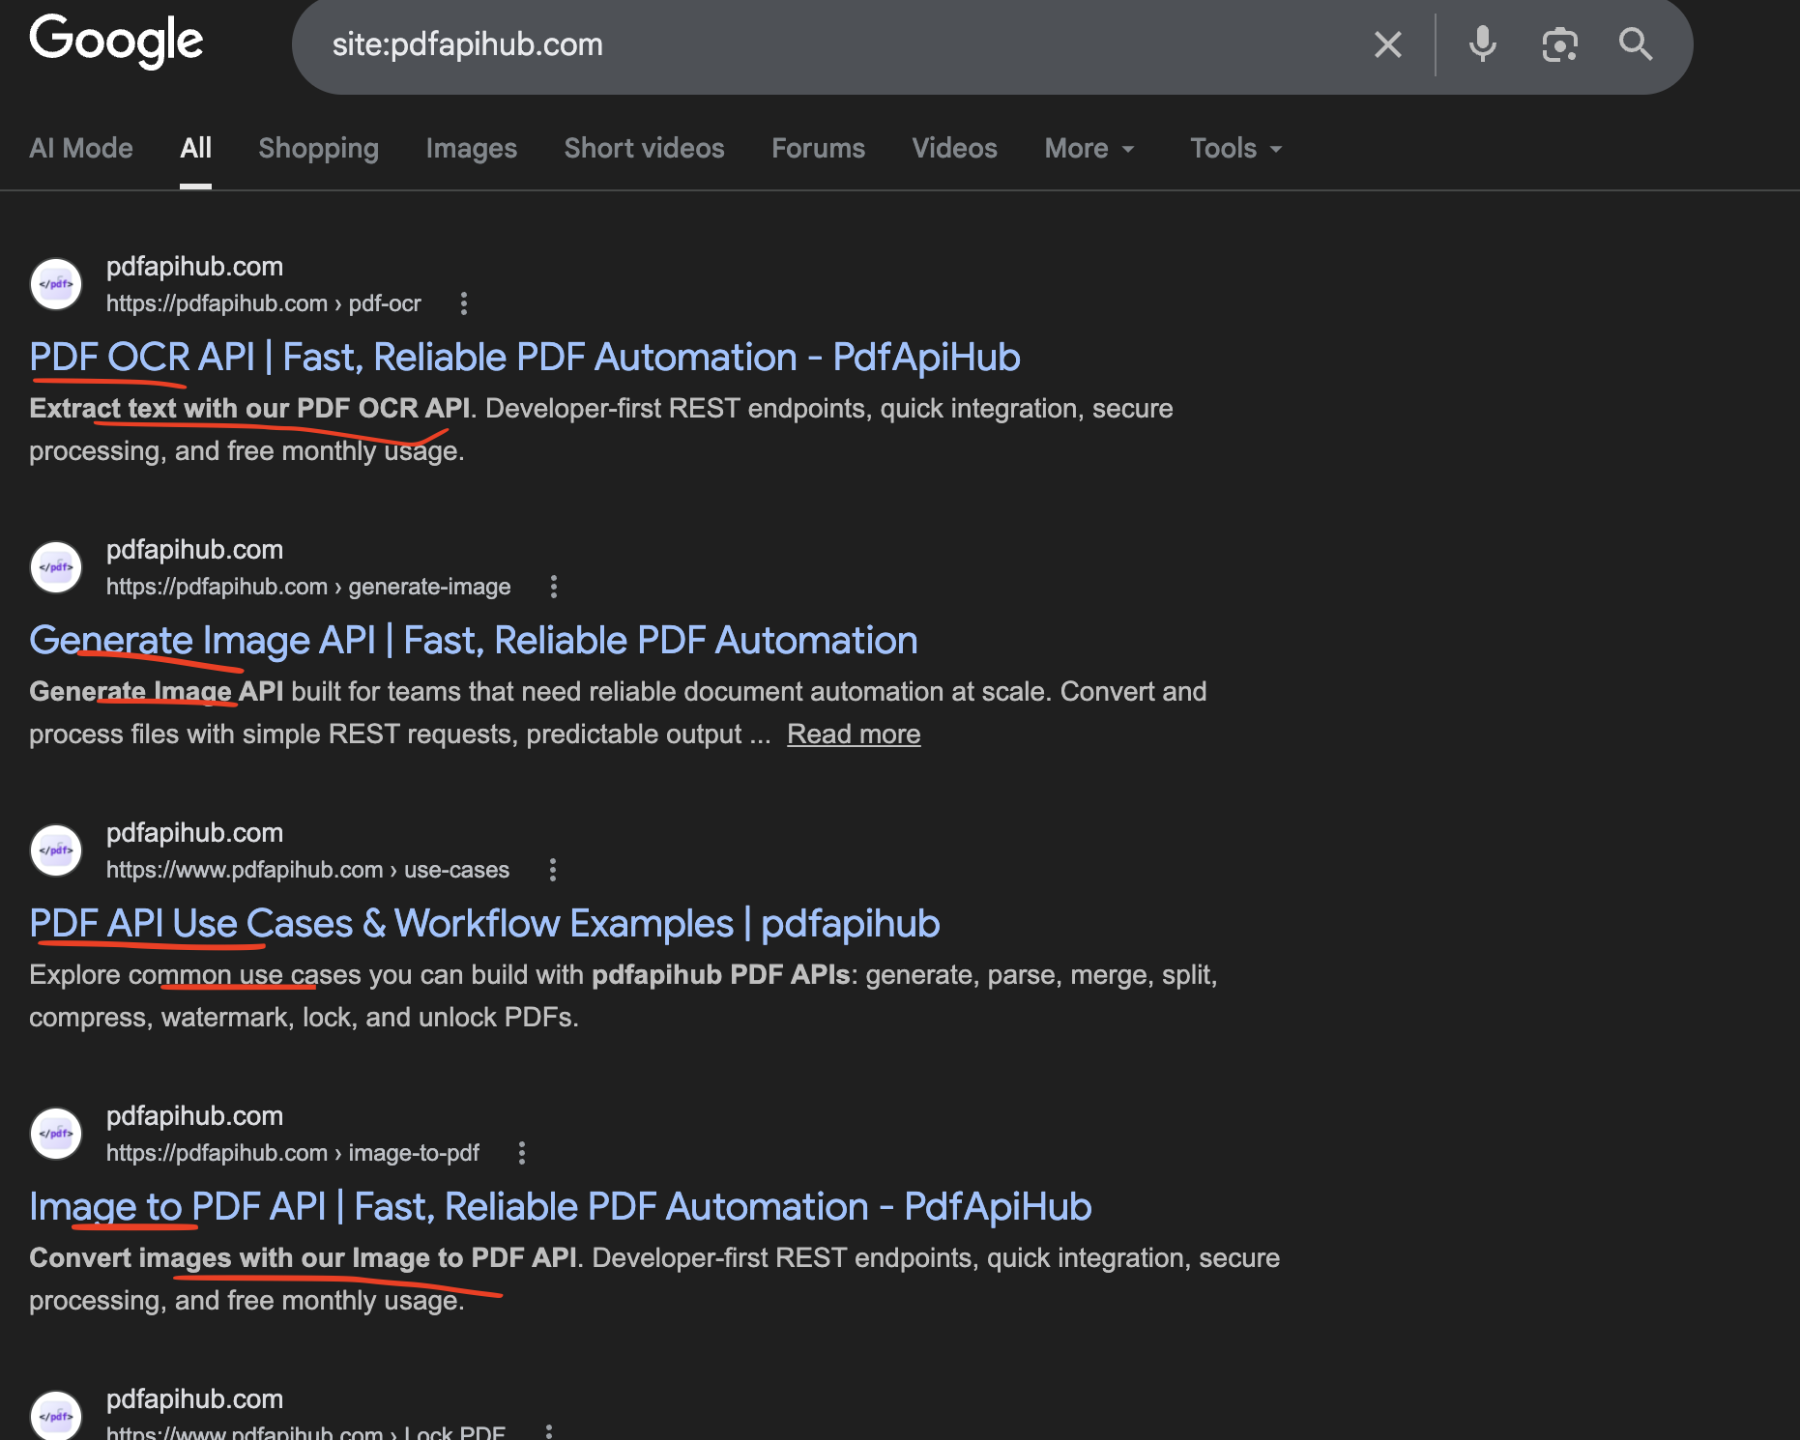This screenshot has height=1440, width=1800.
Task: Expand the More search categories dropdown
Action: (1088, 148)
